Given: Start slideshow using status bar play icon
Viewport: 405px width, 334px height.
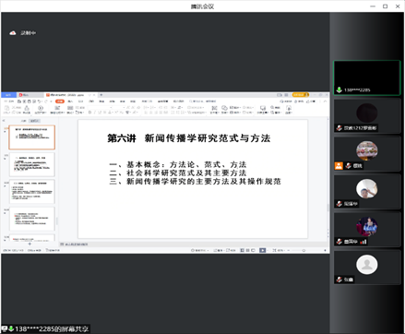Looking at the screenshot, I should click(262, 250).
